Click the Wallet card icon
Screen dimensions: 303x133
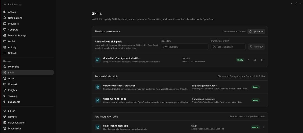point(5,41)
